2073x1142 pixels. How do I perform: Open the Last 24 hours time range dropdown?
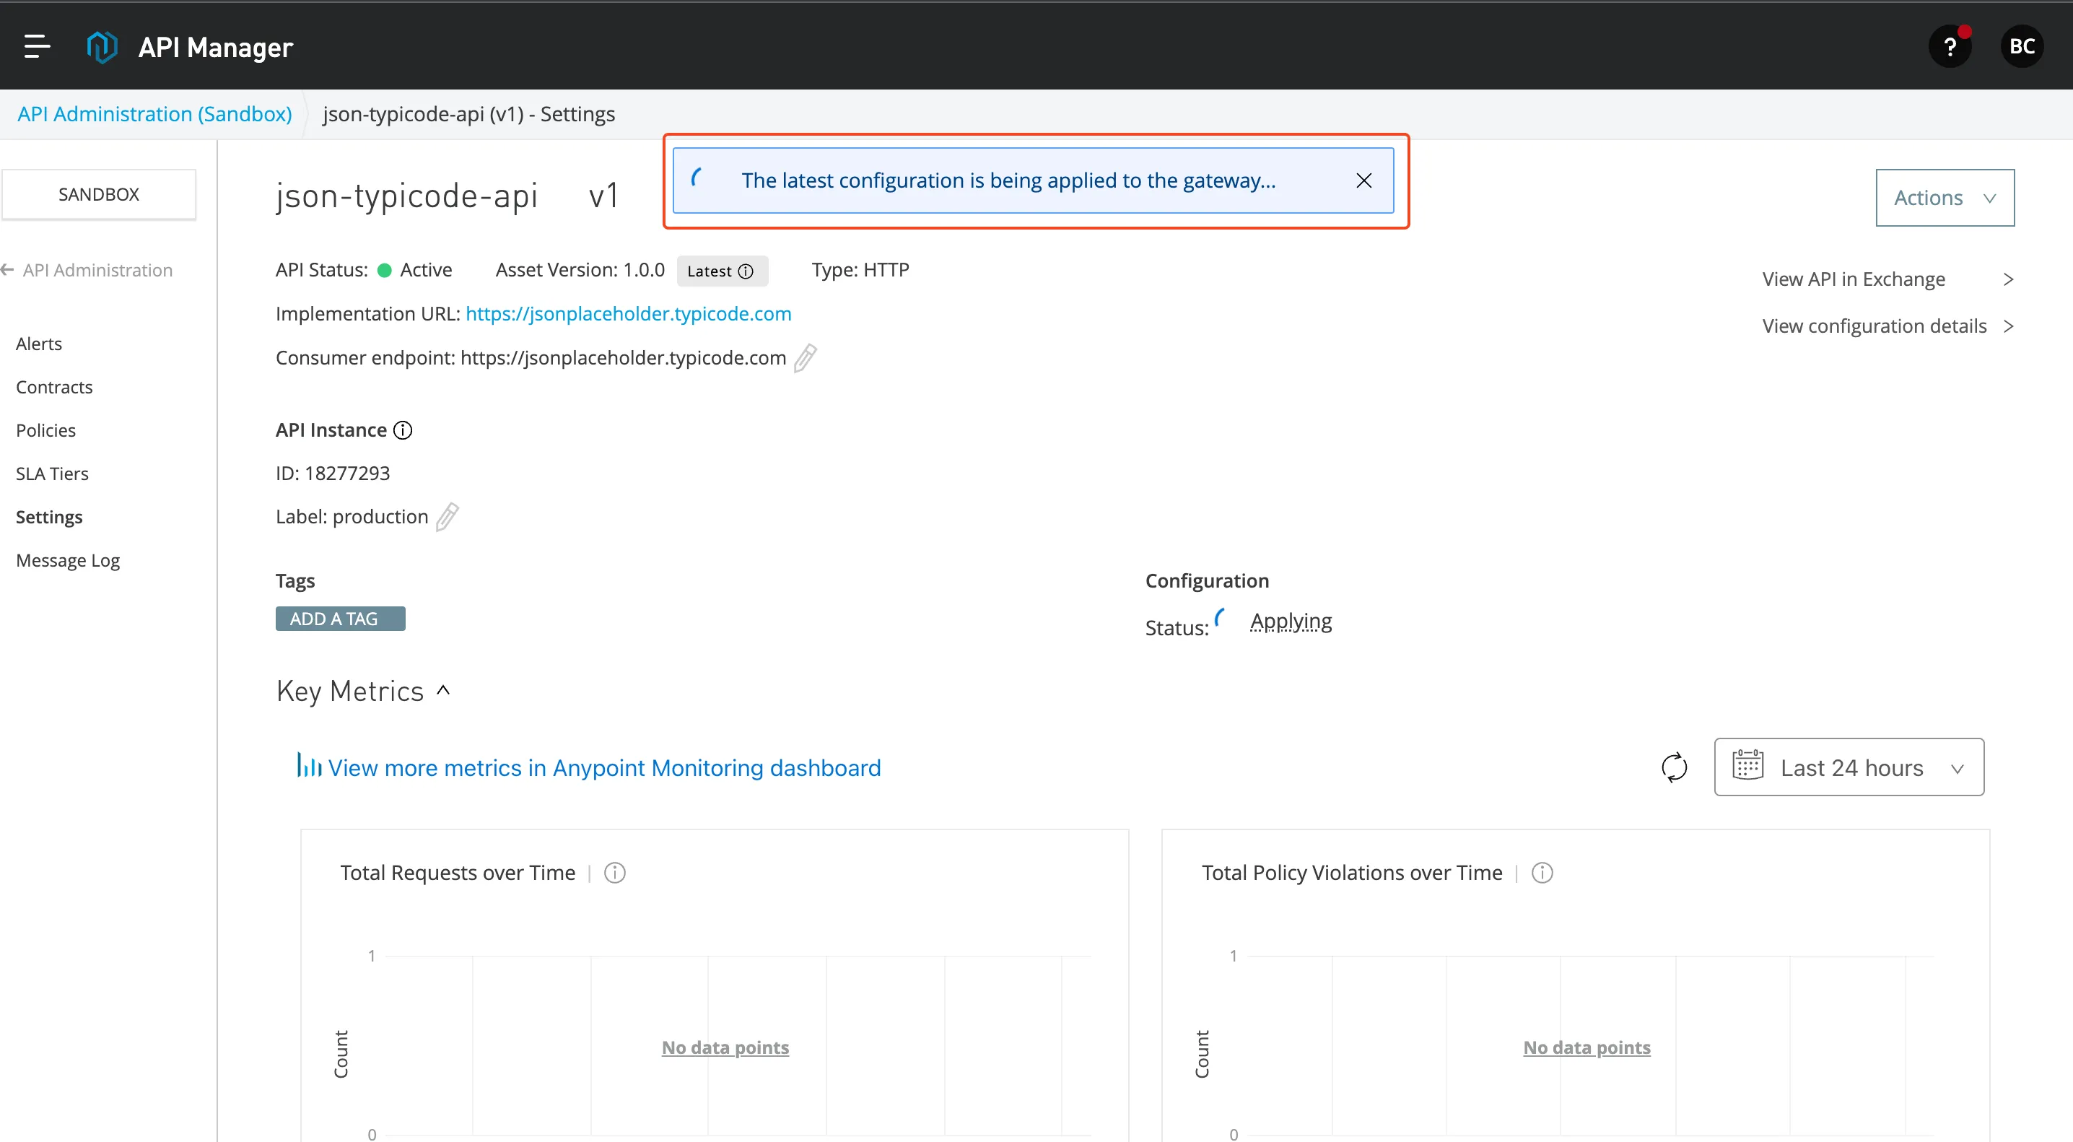click(x=1849, y=768)
